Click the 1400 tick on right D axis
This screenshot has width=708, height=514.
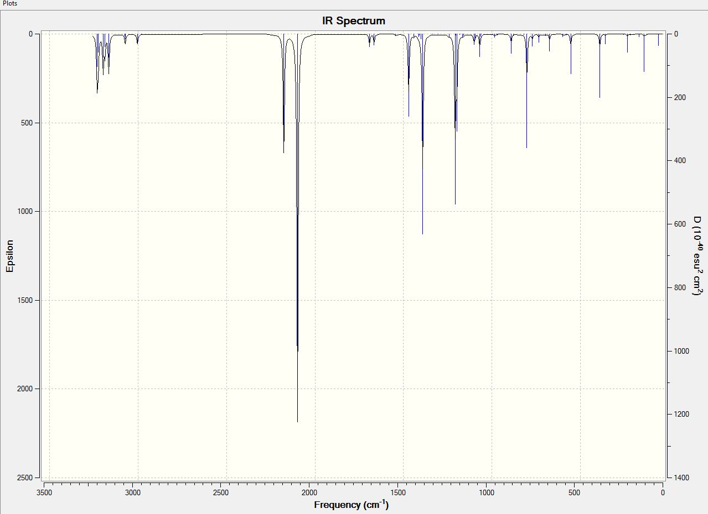pos(682,478)
